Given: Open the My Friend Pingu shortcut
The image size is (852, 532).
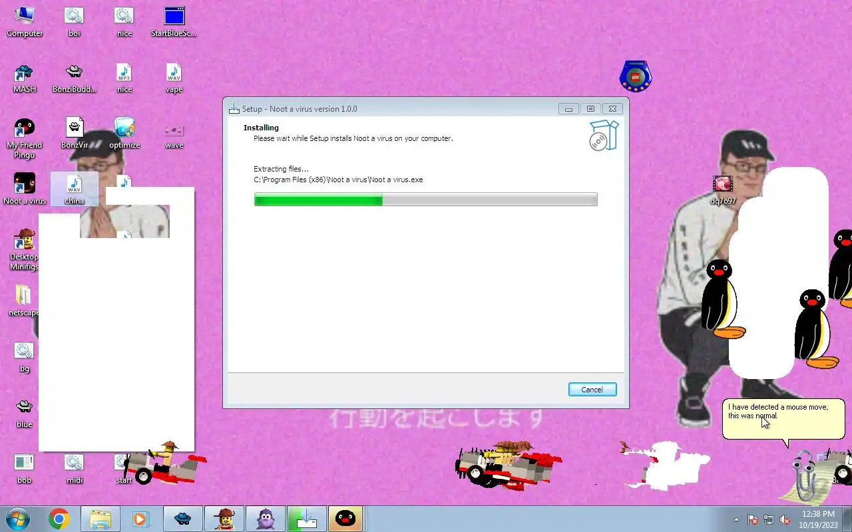Looking at the screenshot, I should point(25,138).
